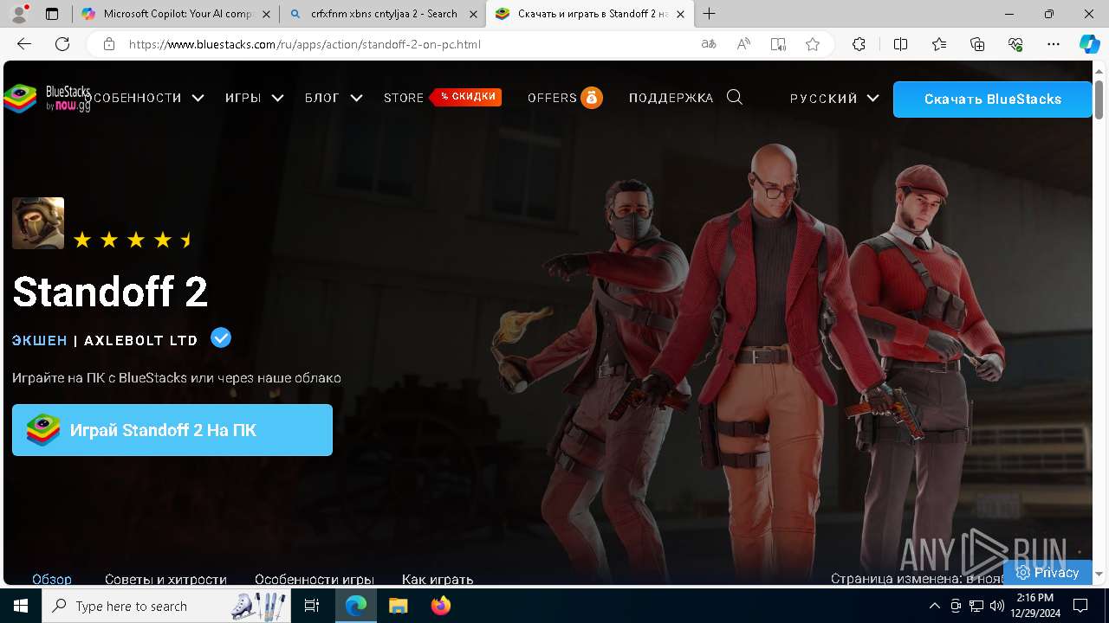Add this page to favorites star
The image size is (1109, 623).
[813, 44]
